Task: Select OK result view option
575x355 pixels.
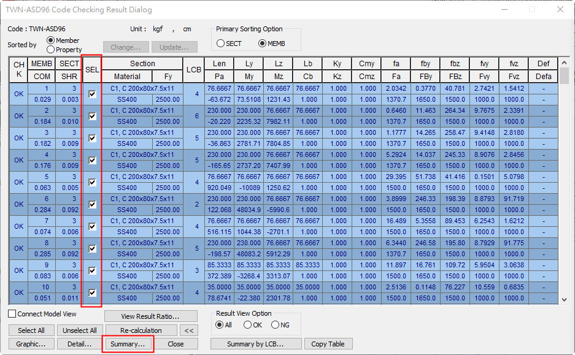Action: click(247, 325)
